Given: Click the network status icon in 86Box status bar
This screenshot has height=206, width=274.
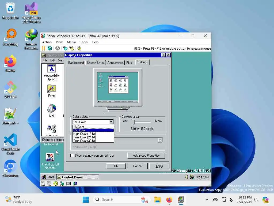Looking at the screenshot, I should click(x=62, y=183).
